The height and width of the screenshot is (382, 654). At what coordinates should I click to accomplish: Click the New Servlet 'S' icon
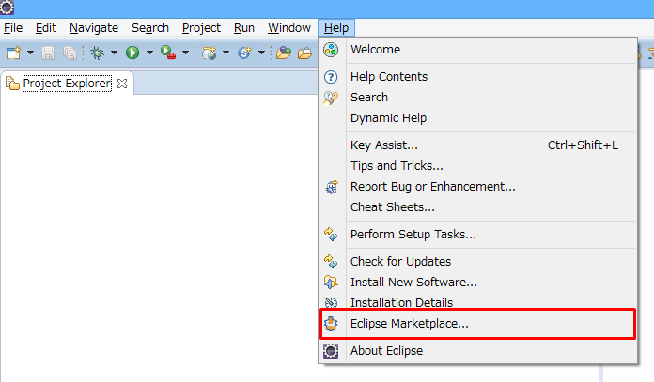tap(245, 53)
